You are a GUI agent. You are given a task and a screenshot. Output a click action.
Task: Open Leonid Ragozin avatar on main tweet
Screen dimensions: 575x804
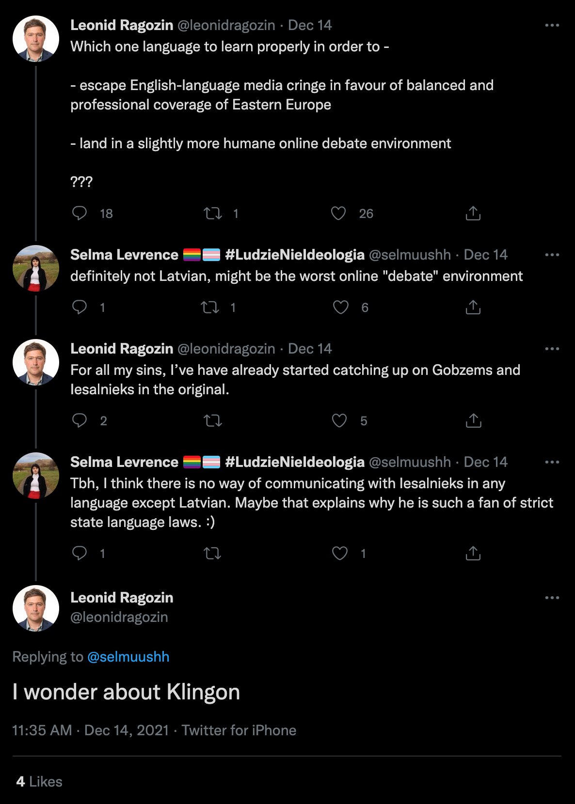click(x=36, y=608)
